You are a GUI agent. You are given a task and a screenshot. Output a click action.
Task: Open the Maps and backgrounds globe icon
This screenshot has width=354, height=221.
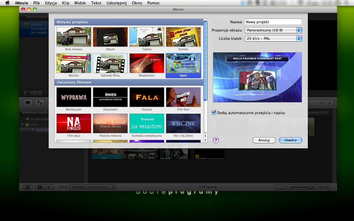(329, 103)
